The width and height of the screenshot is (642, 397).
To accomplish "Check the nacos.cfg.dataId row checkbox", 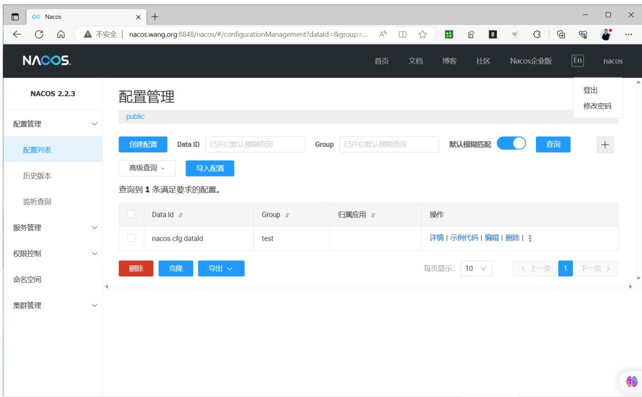I will point(131,238).
